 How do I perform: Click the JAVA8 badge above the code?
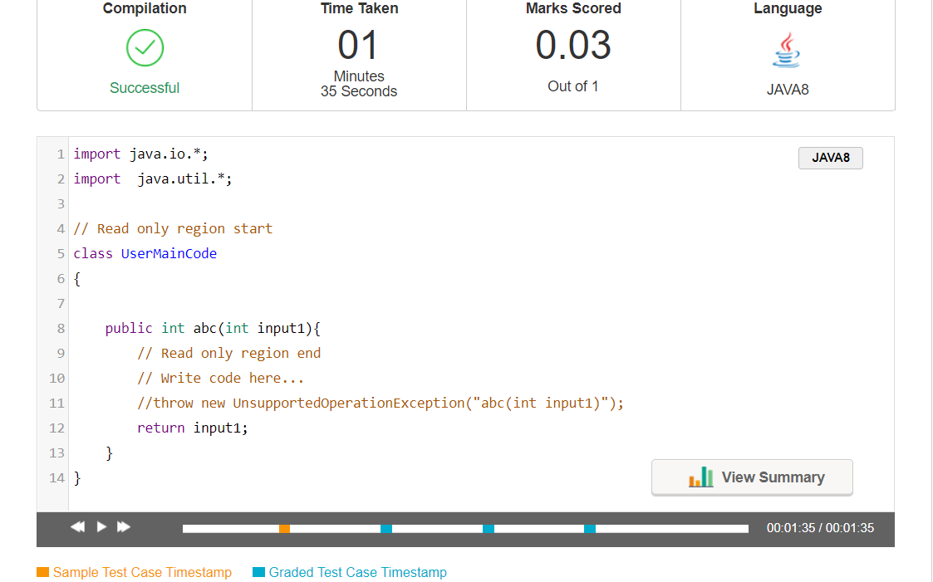click(x=830, y=158)
